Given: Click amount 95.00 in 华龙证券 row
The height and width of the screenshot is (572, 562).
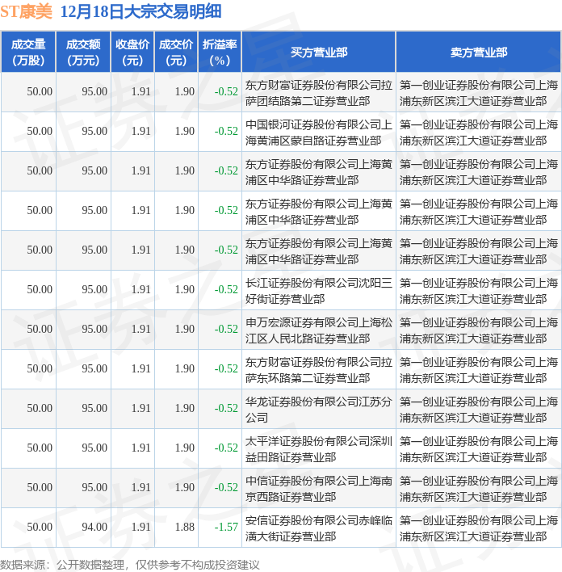Looking at the screenshot, I should click(94, 408).
